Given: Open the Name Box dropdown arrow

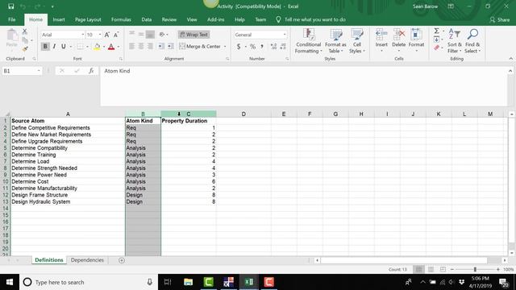Looking at the screenshot, I should tap(39, 71).
